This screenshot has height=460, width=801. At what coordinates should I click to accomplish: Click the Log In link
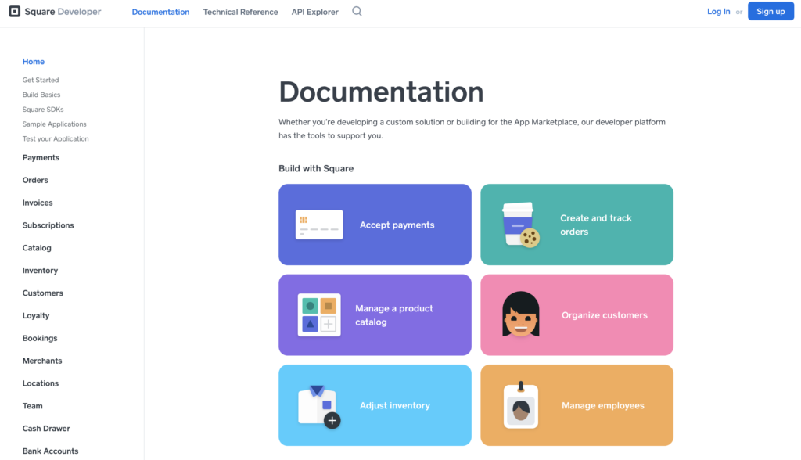[x=718, y=11]
